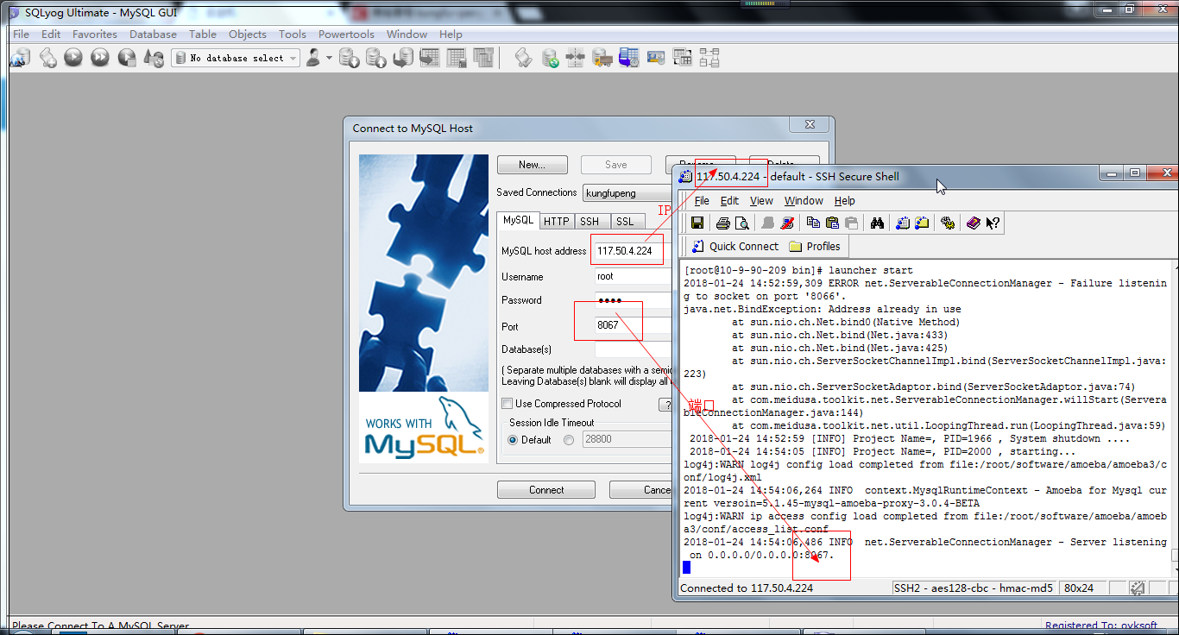Open the No database select dropdown
Viewport: 1179px width, 635px height.
point(236,58)
